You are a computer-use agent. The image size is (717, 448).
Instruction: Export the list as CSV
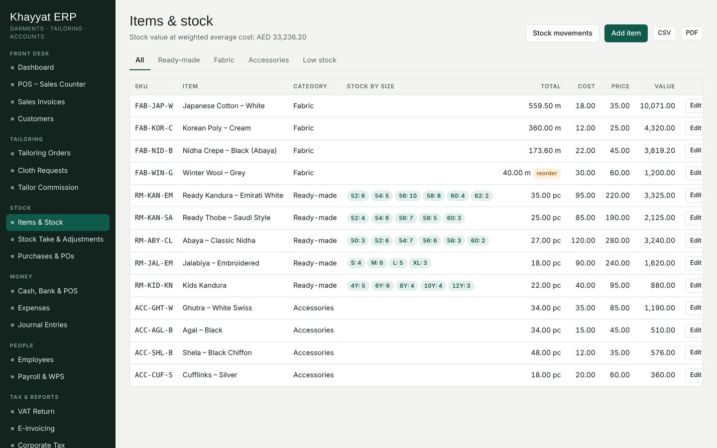pos(664,33)
